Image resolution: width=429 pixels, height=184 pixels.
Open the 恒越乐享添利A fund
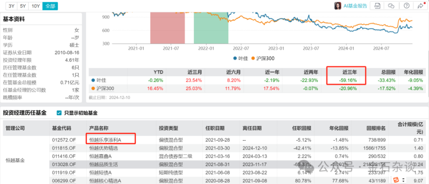click(x=105, y=140)
